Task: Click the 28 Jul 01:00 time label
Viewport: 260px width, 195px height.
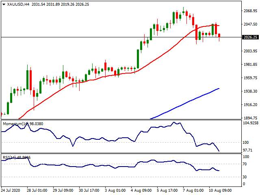Action: tap(37, 190)
